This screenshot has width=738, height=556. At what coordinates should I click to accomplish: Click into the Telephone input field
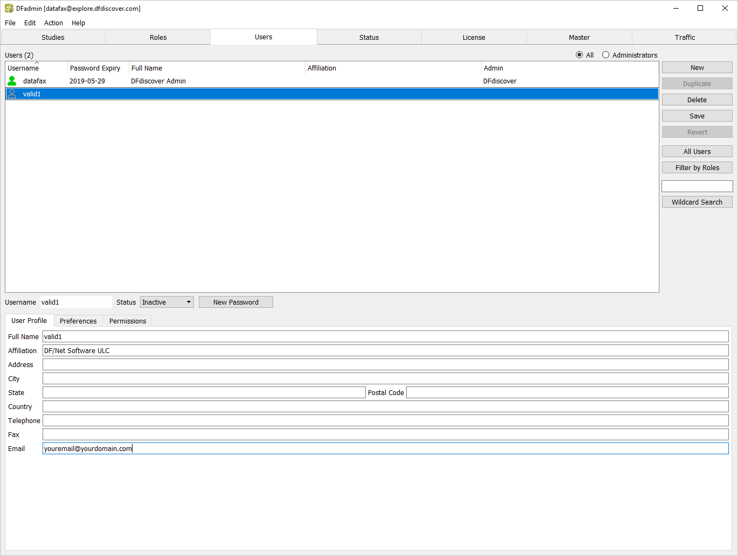tap(385, 421)
